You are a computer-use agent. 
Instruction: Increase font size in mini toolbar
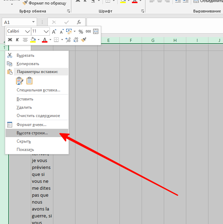pos(54,32)
